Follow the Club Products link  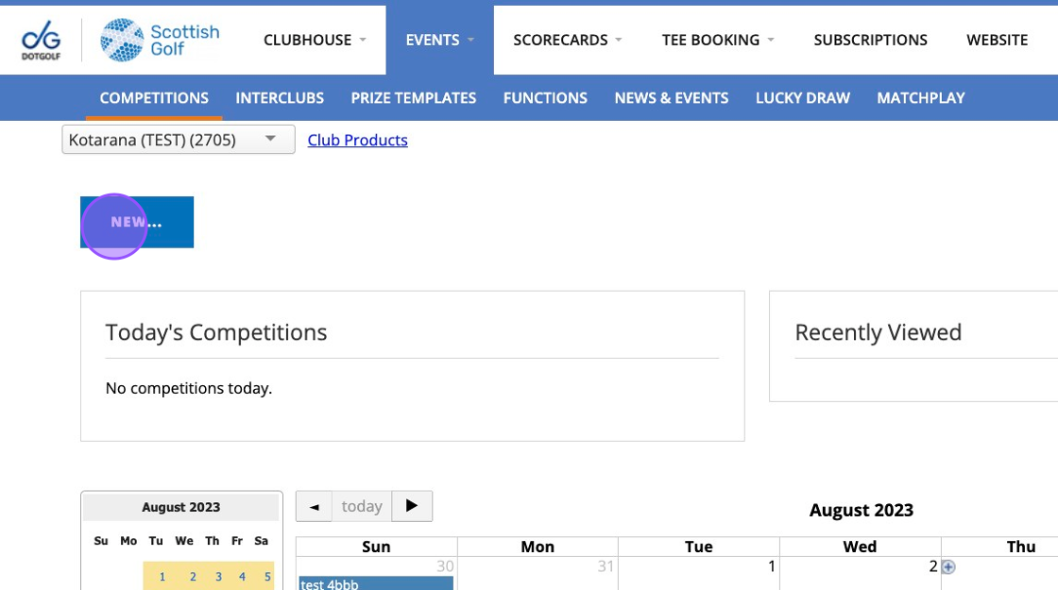(x=357, y=141)
